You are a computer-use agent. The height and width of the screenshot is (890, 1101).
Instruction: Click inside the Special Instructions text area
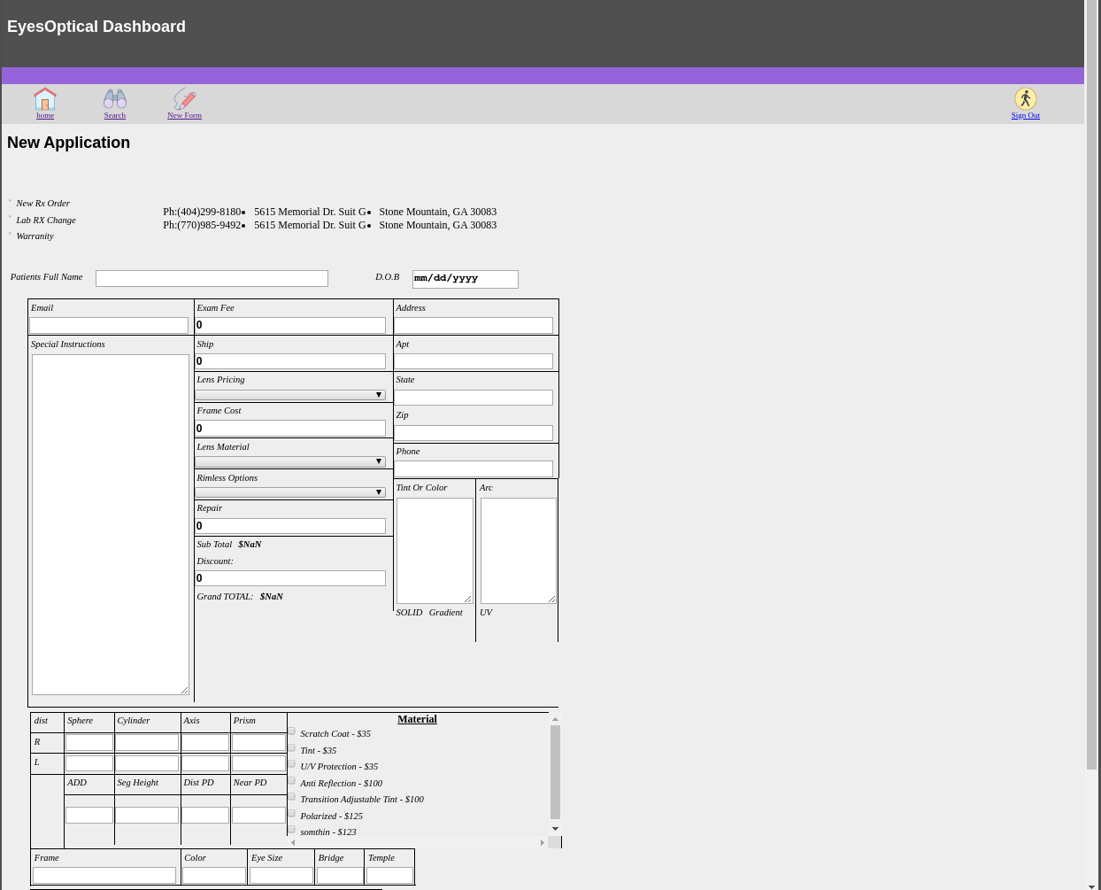point(111,524)
